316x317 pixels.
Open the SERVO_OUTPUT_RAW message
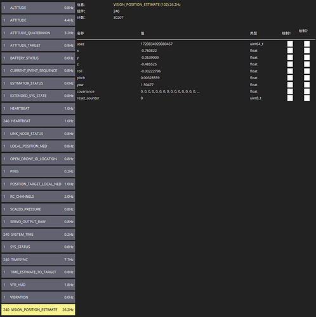pos(38,222)
